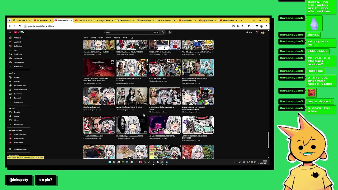Open 'NUNCA PESQUISE POR PALAVRAS ALEATORIAS' thumbnail

click(198, 96)
